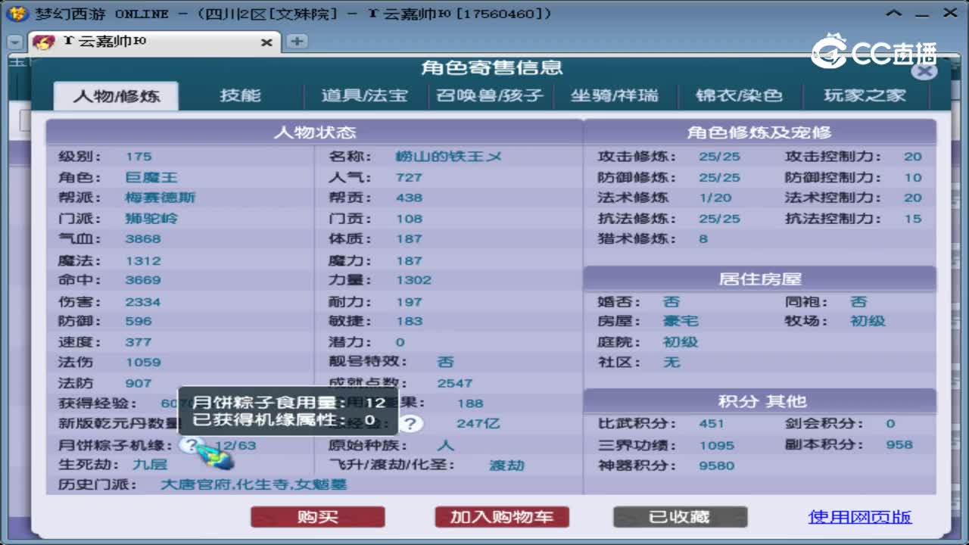Open the 召唤兽/孩子 tab
969x545 pixels.
490,95
